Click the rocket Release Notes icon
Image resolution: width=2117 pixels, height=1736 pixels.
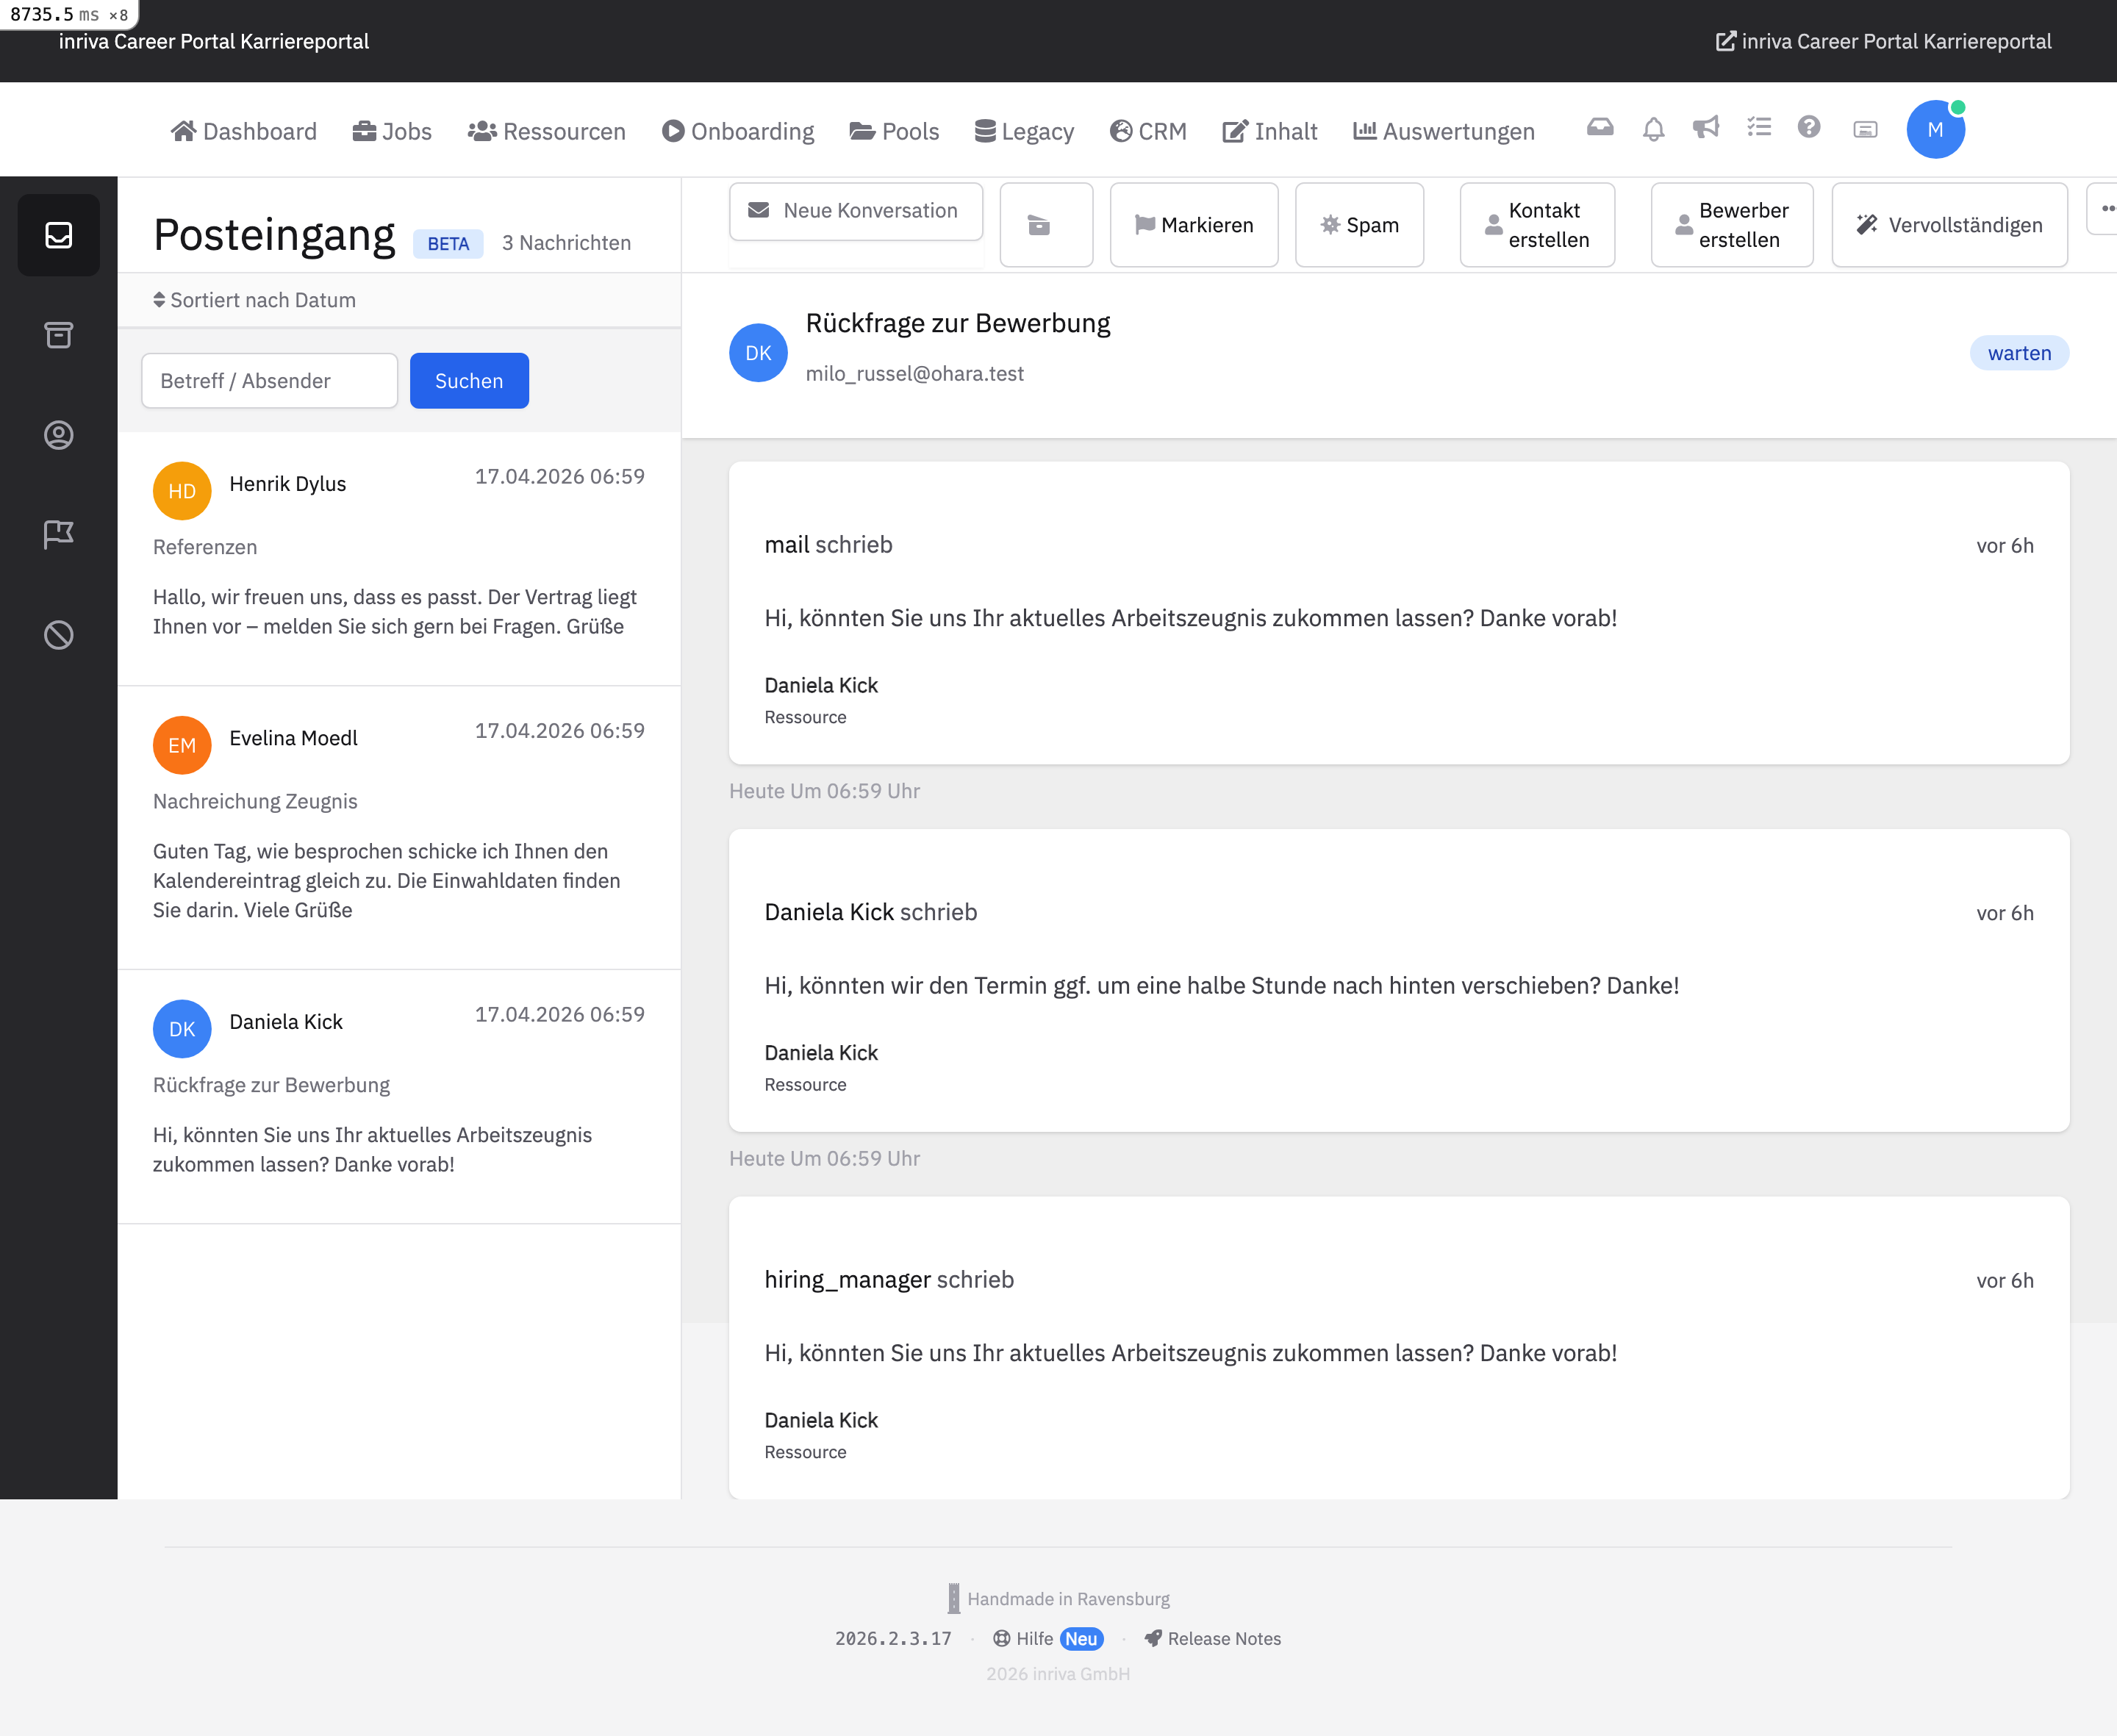(1153, 1638)
